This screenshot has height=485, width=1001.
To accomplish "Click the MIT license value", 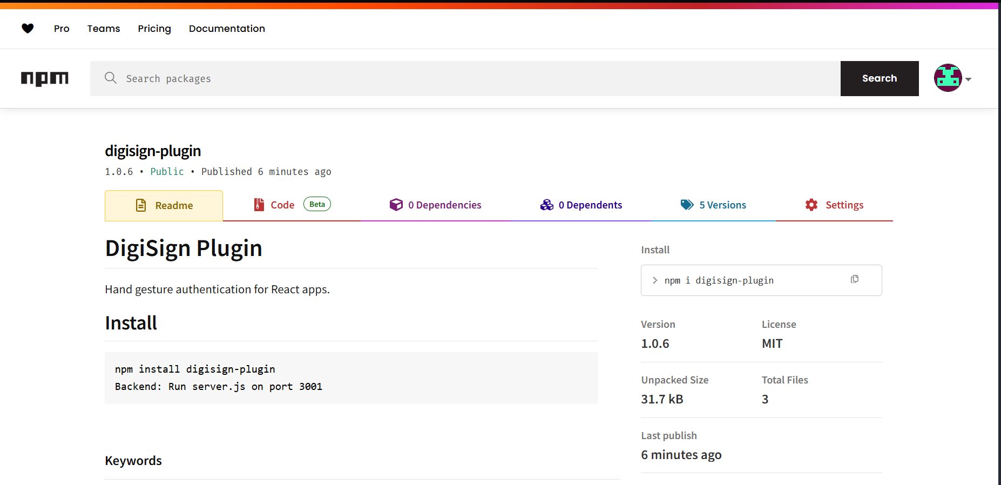I will (772, 343).
